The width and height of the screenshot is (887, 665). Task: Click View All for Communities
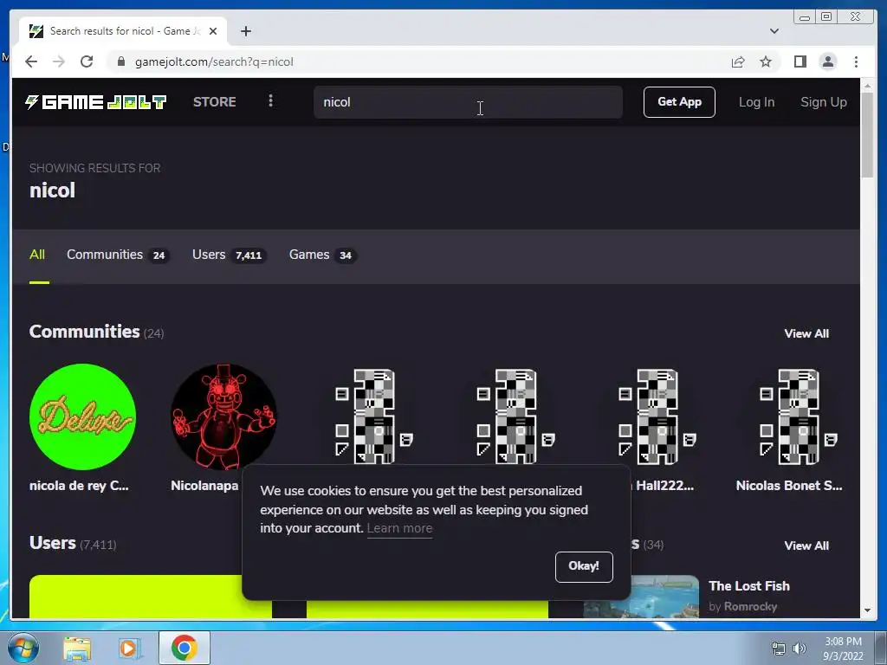[806, 333]
